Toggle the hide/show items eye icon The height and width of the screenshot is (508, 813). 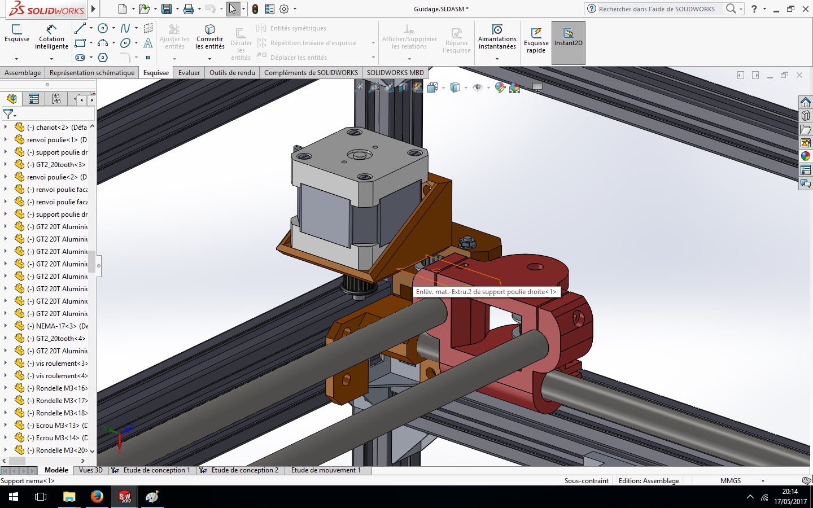[x=478, y=87]
